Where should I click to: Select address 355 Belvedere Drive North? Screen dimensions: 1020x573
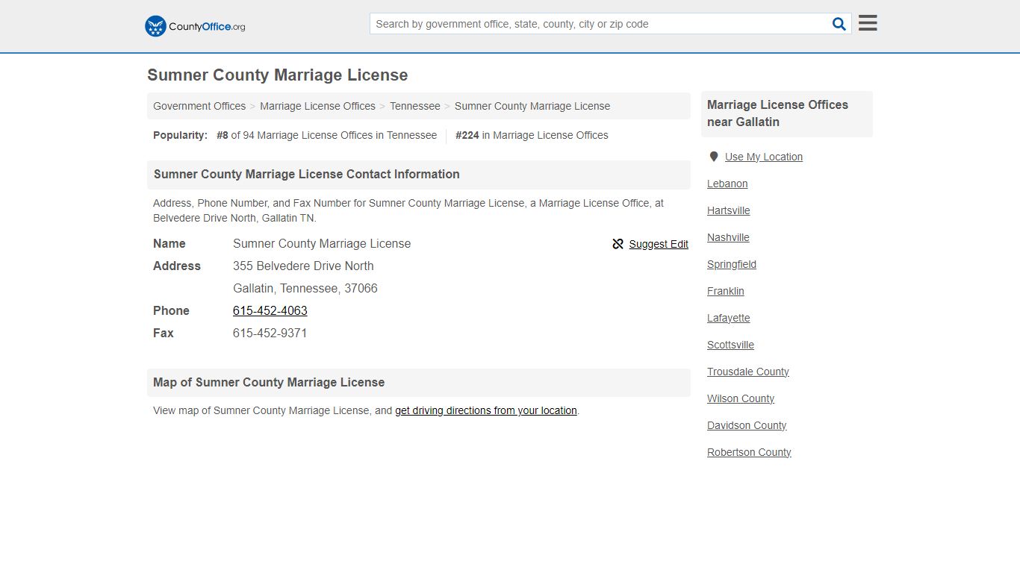click(x=303, y=266)
